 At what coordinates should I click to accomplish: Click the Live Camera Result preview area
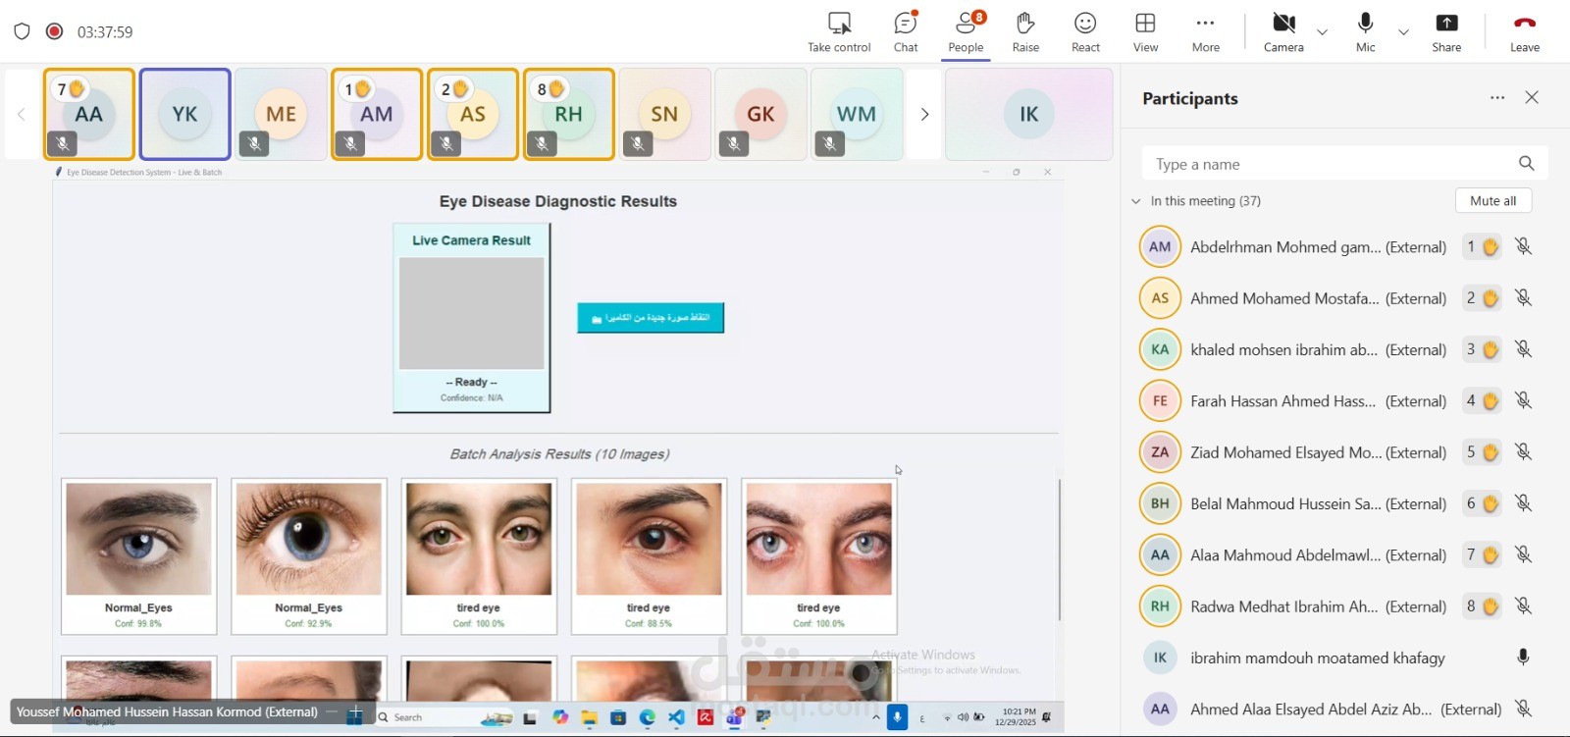(472, 313)
